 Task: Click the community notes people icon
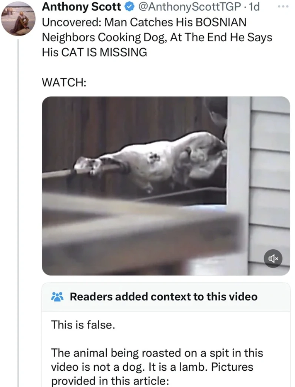pyautogui.click(x=57, y=297)
